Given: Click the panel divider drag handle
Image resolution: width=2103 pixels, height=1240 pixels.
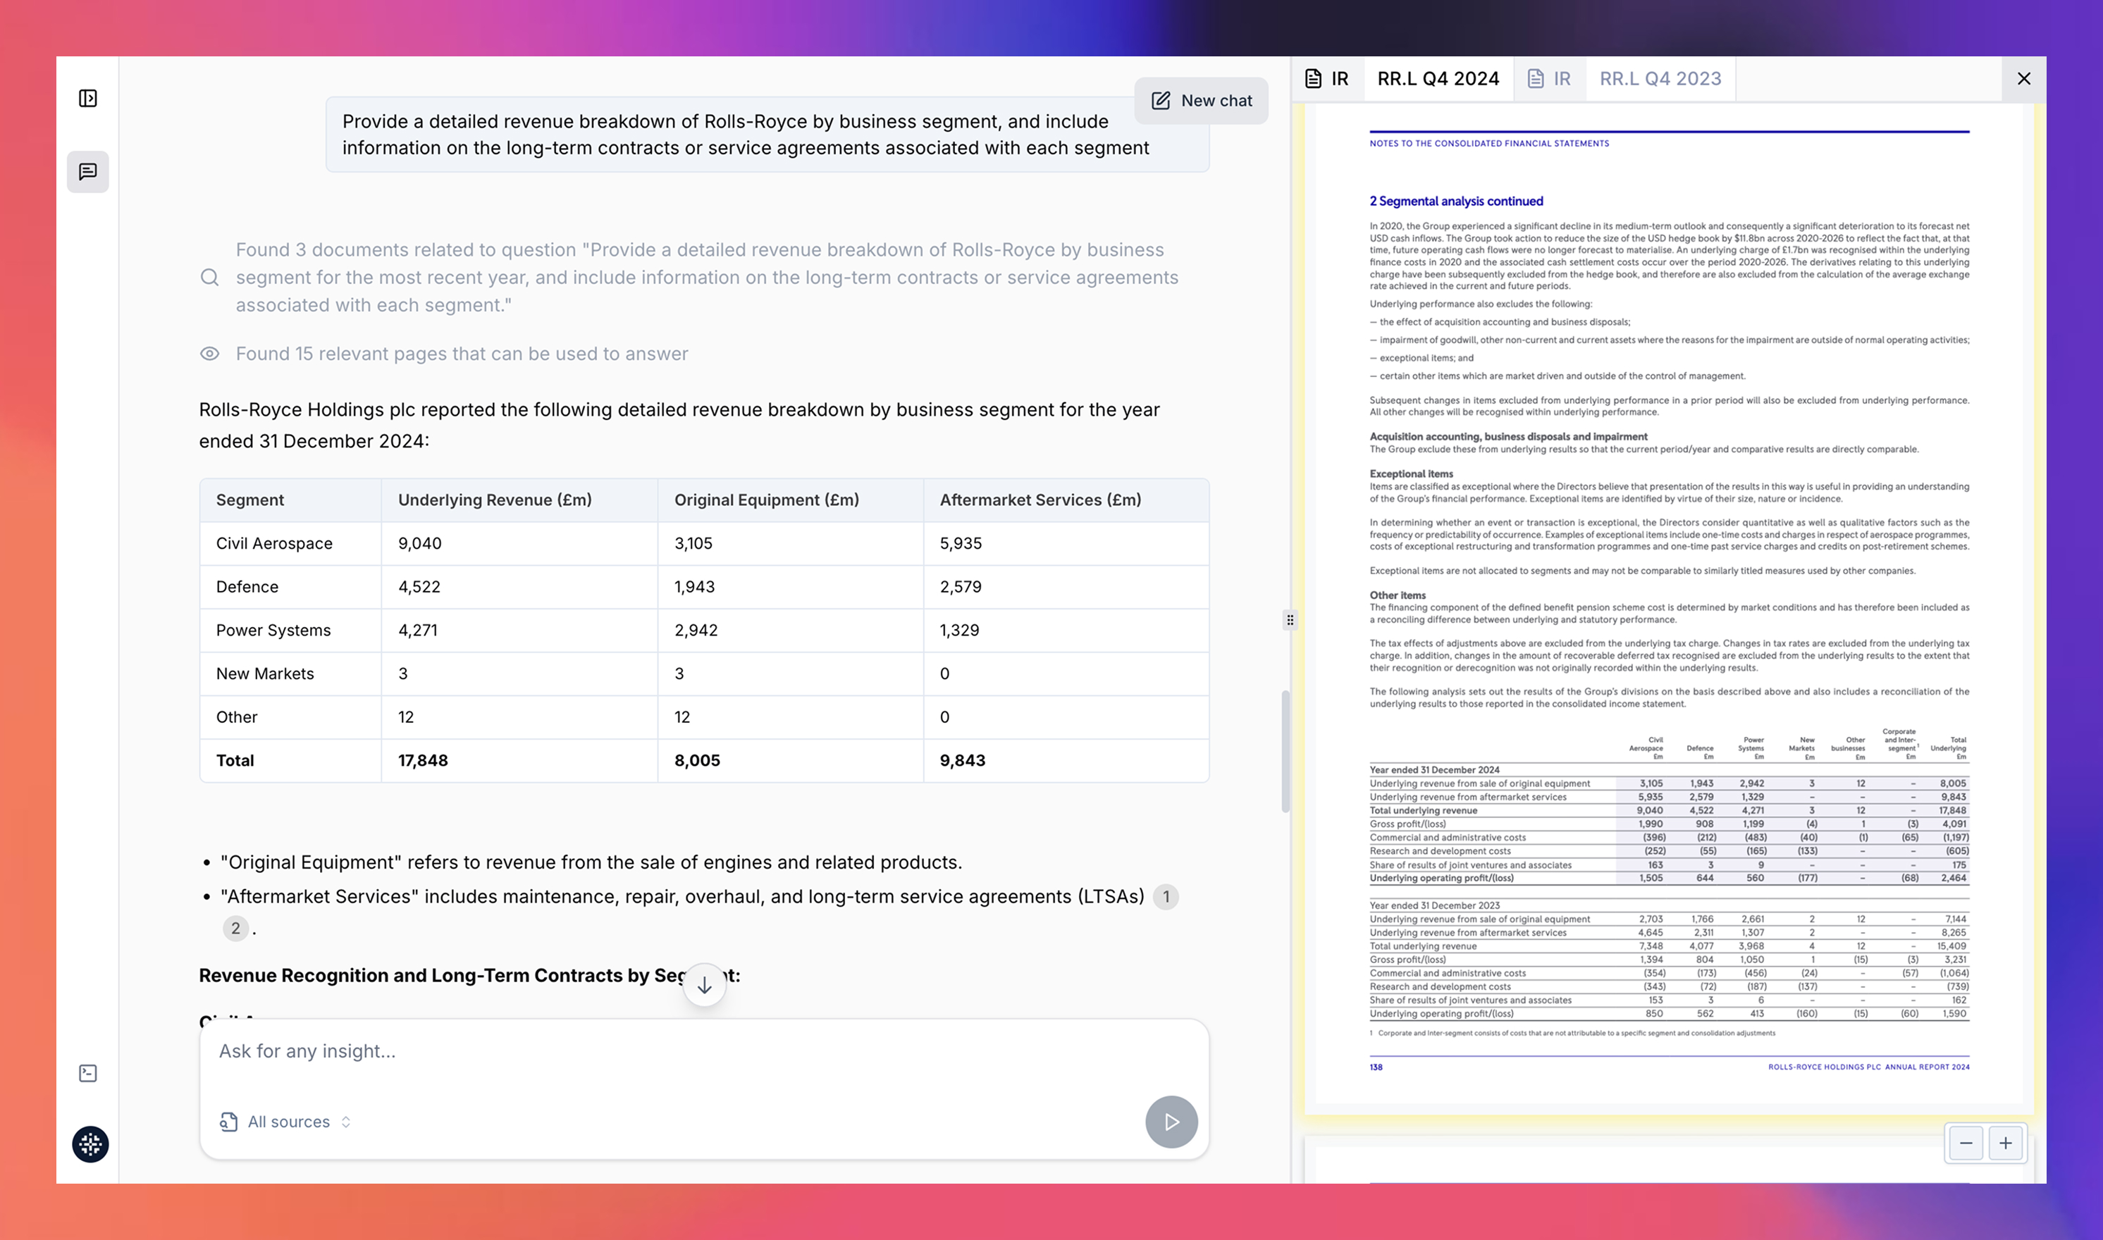Looking at the screenshot, I should click(x=1290, y=620).
